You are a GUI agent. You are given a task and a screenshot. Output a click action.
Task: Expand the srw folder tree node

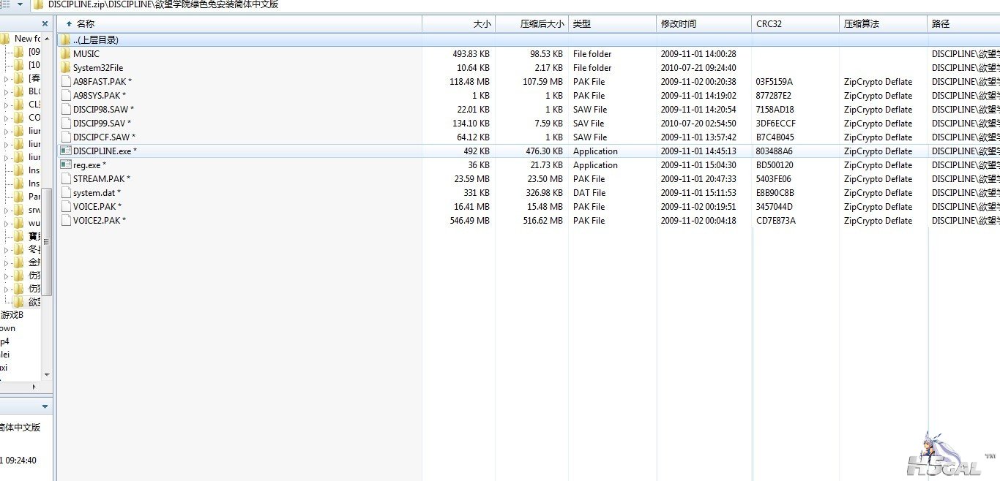tap(7, 210)
